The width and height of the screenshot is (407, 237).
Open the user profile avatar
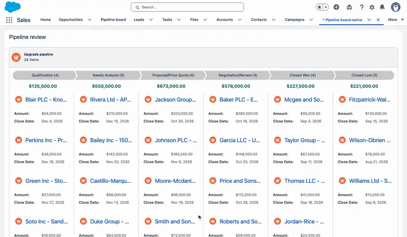point(396,7)
